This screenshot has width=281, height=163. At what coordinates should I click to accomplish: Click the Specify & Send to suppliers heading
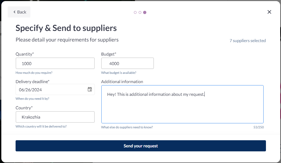point(66,28)
